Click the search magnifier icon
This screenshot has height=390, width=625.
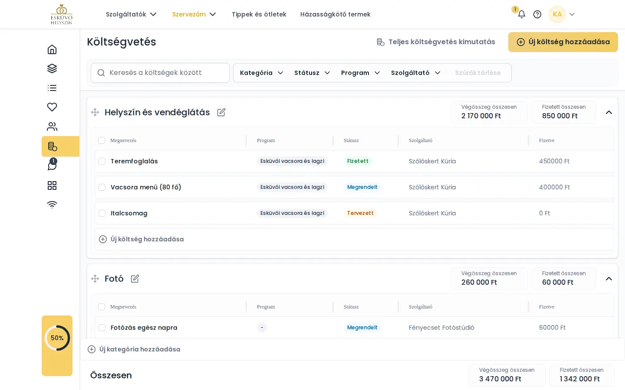click(101, 73)
